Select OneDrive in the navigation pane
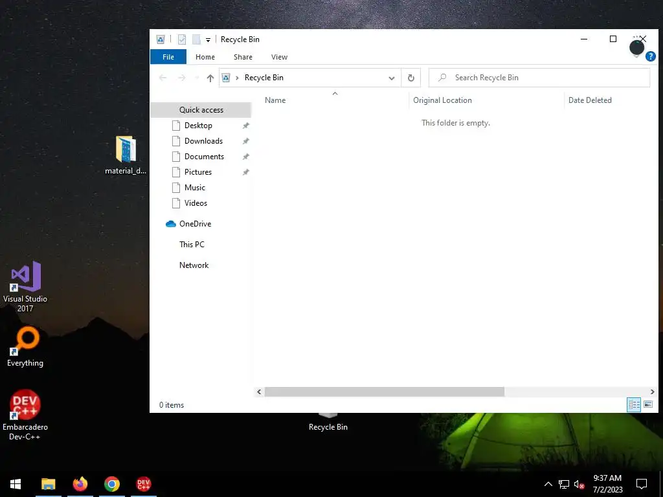The width and height of the screenshot is (663, 497). pyautogui.click(x=195, y=224)
